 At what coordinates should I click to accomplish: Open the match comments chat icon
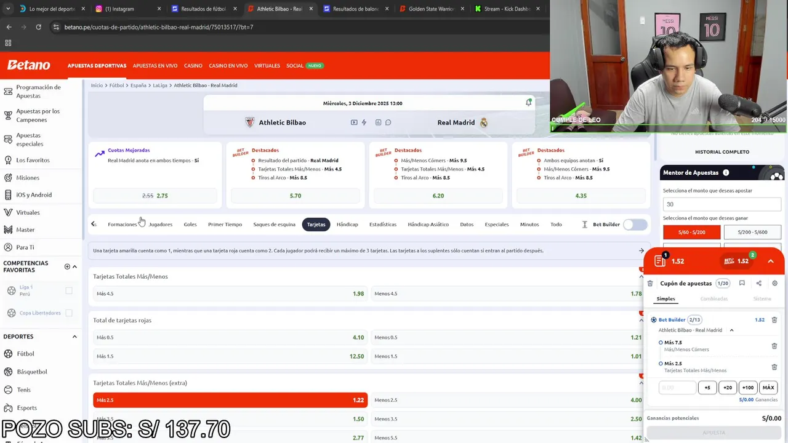pyautogui.click(x=388, y=122)
